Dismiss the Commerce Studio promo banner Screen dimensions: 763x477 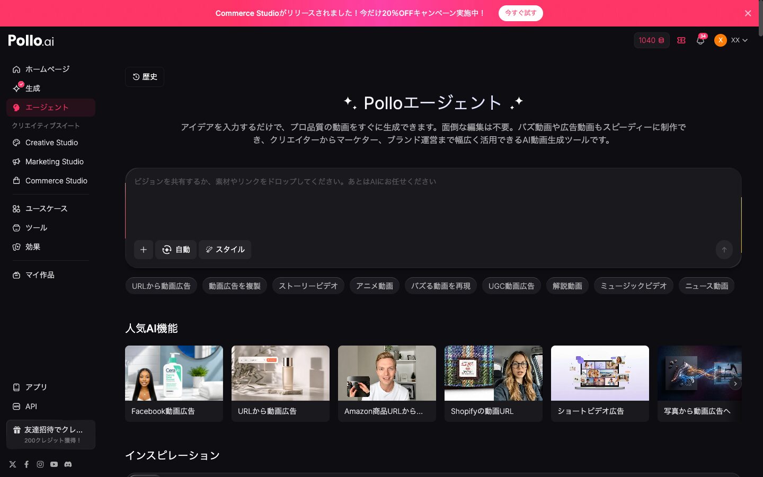748,13
